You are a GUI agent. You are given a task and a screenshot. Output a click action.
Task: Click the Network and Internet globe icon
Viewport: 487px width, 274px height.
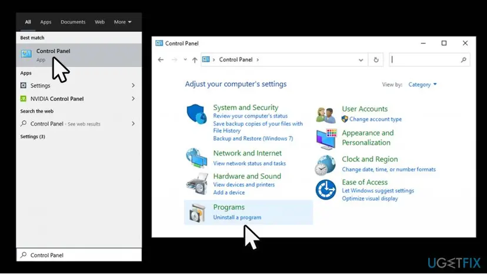(196, 157)
